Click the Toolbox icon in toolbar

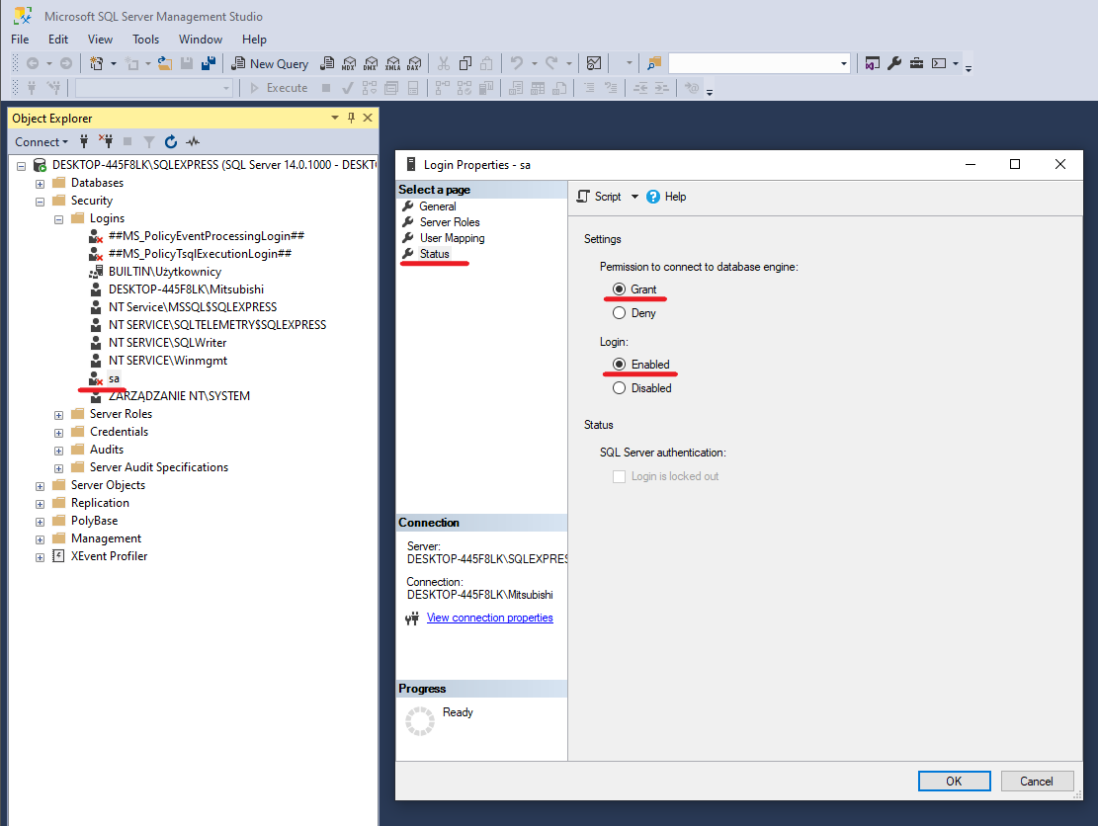(916, 63)
